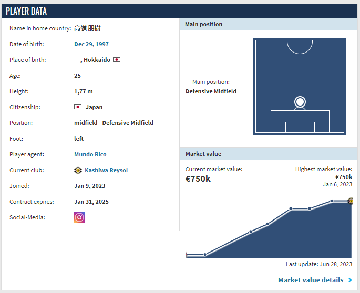Click the Defensive Midfield main position label
Viewport: 360px width, 293px height.
click(x=211, y=91)
